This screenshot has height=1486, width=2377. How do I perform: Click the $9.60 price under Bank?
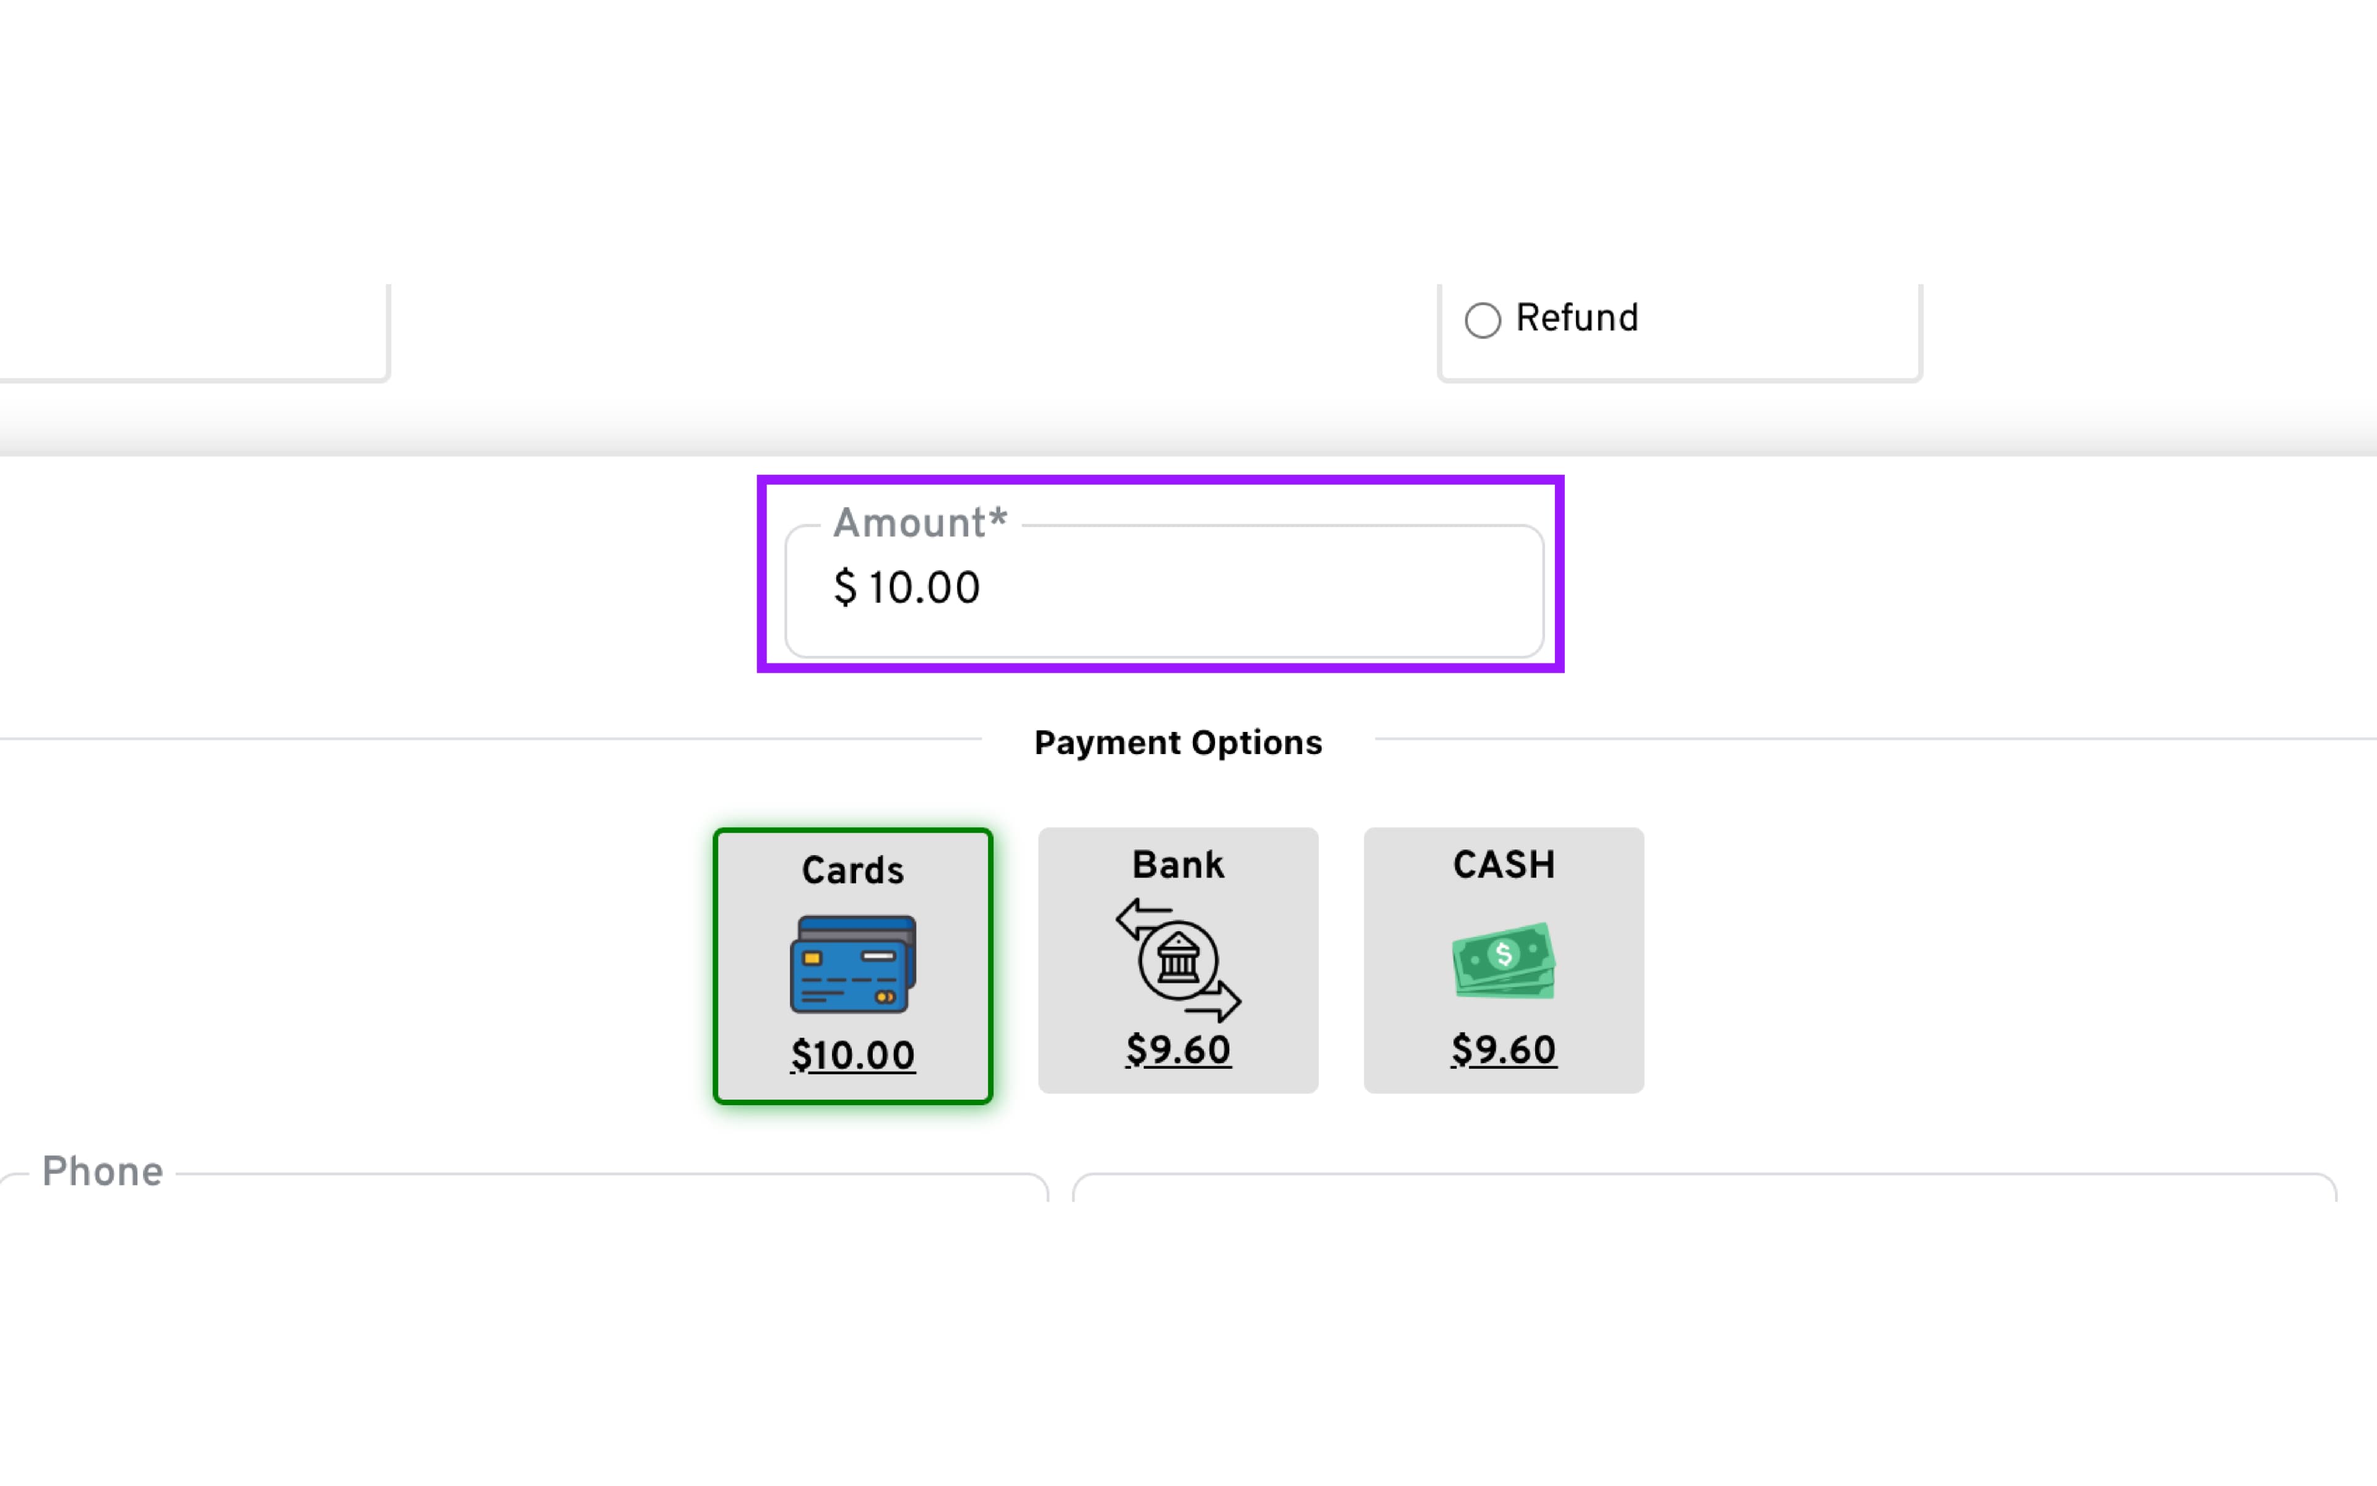click(1178, 1049)
